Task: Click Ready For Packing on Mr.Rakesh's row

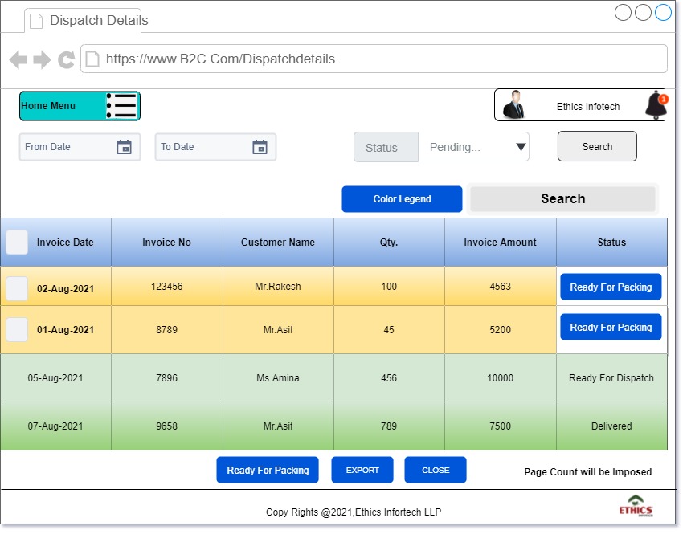Action: 611,287
